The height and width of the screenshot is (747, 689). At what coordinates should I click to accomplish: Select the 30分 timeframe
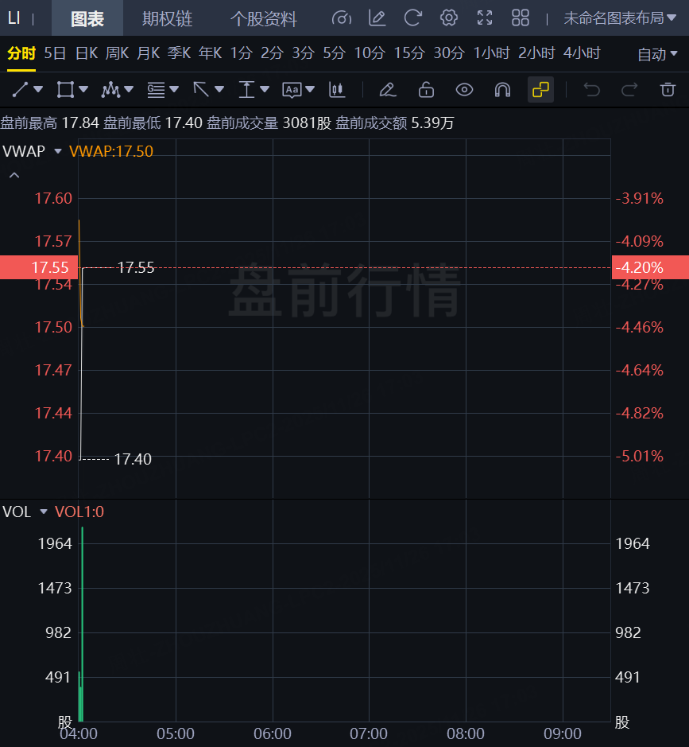(x=449, y=53)
